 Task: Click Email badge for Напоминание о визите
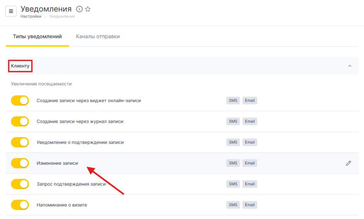pos(250,205)
